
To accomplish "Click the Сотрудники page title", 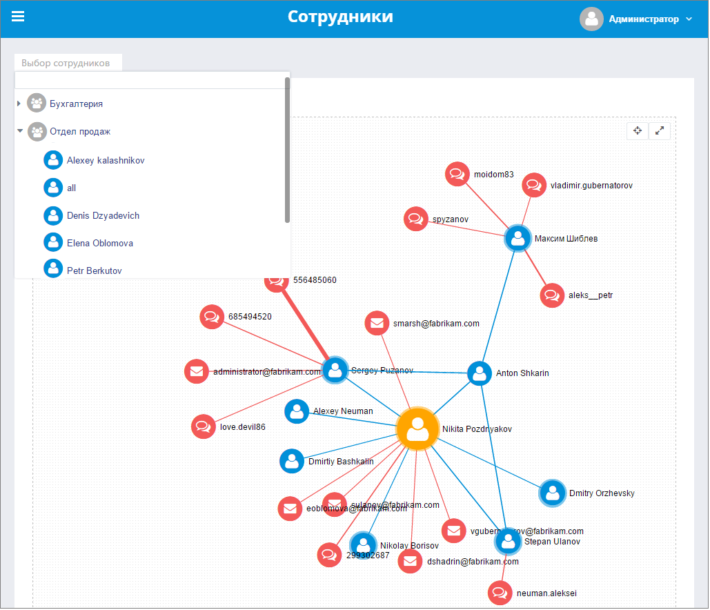I will [341, 17].
